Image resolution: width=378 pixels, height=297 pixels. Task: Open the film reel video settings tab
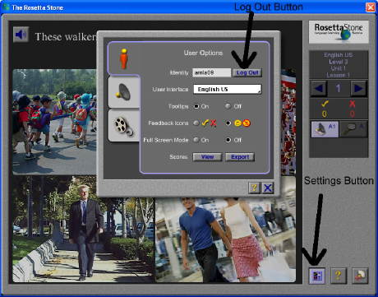click(x=124, y=126)
